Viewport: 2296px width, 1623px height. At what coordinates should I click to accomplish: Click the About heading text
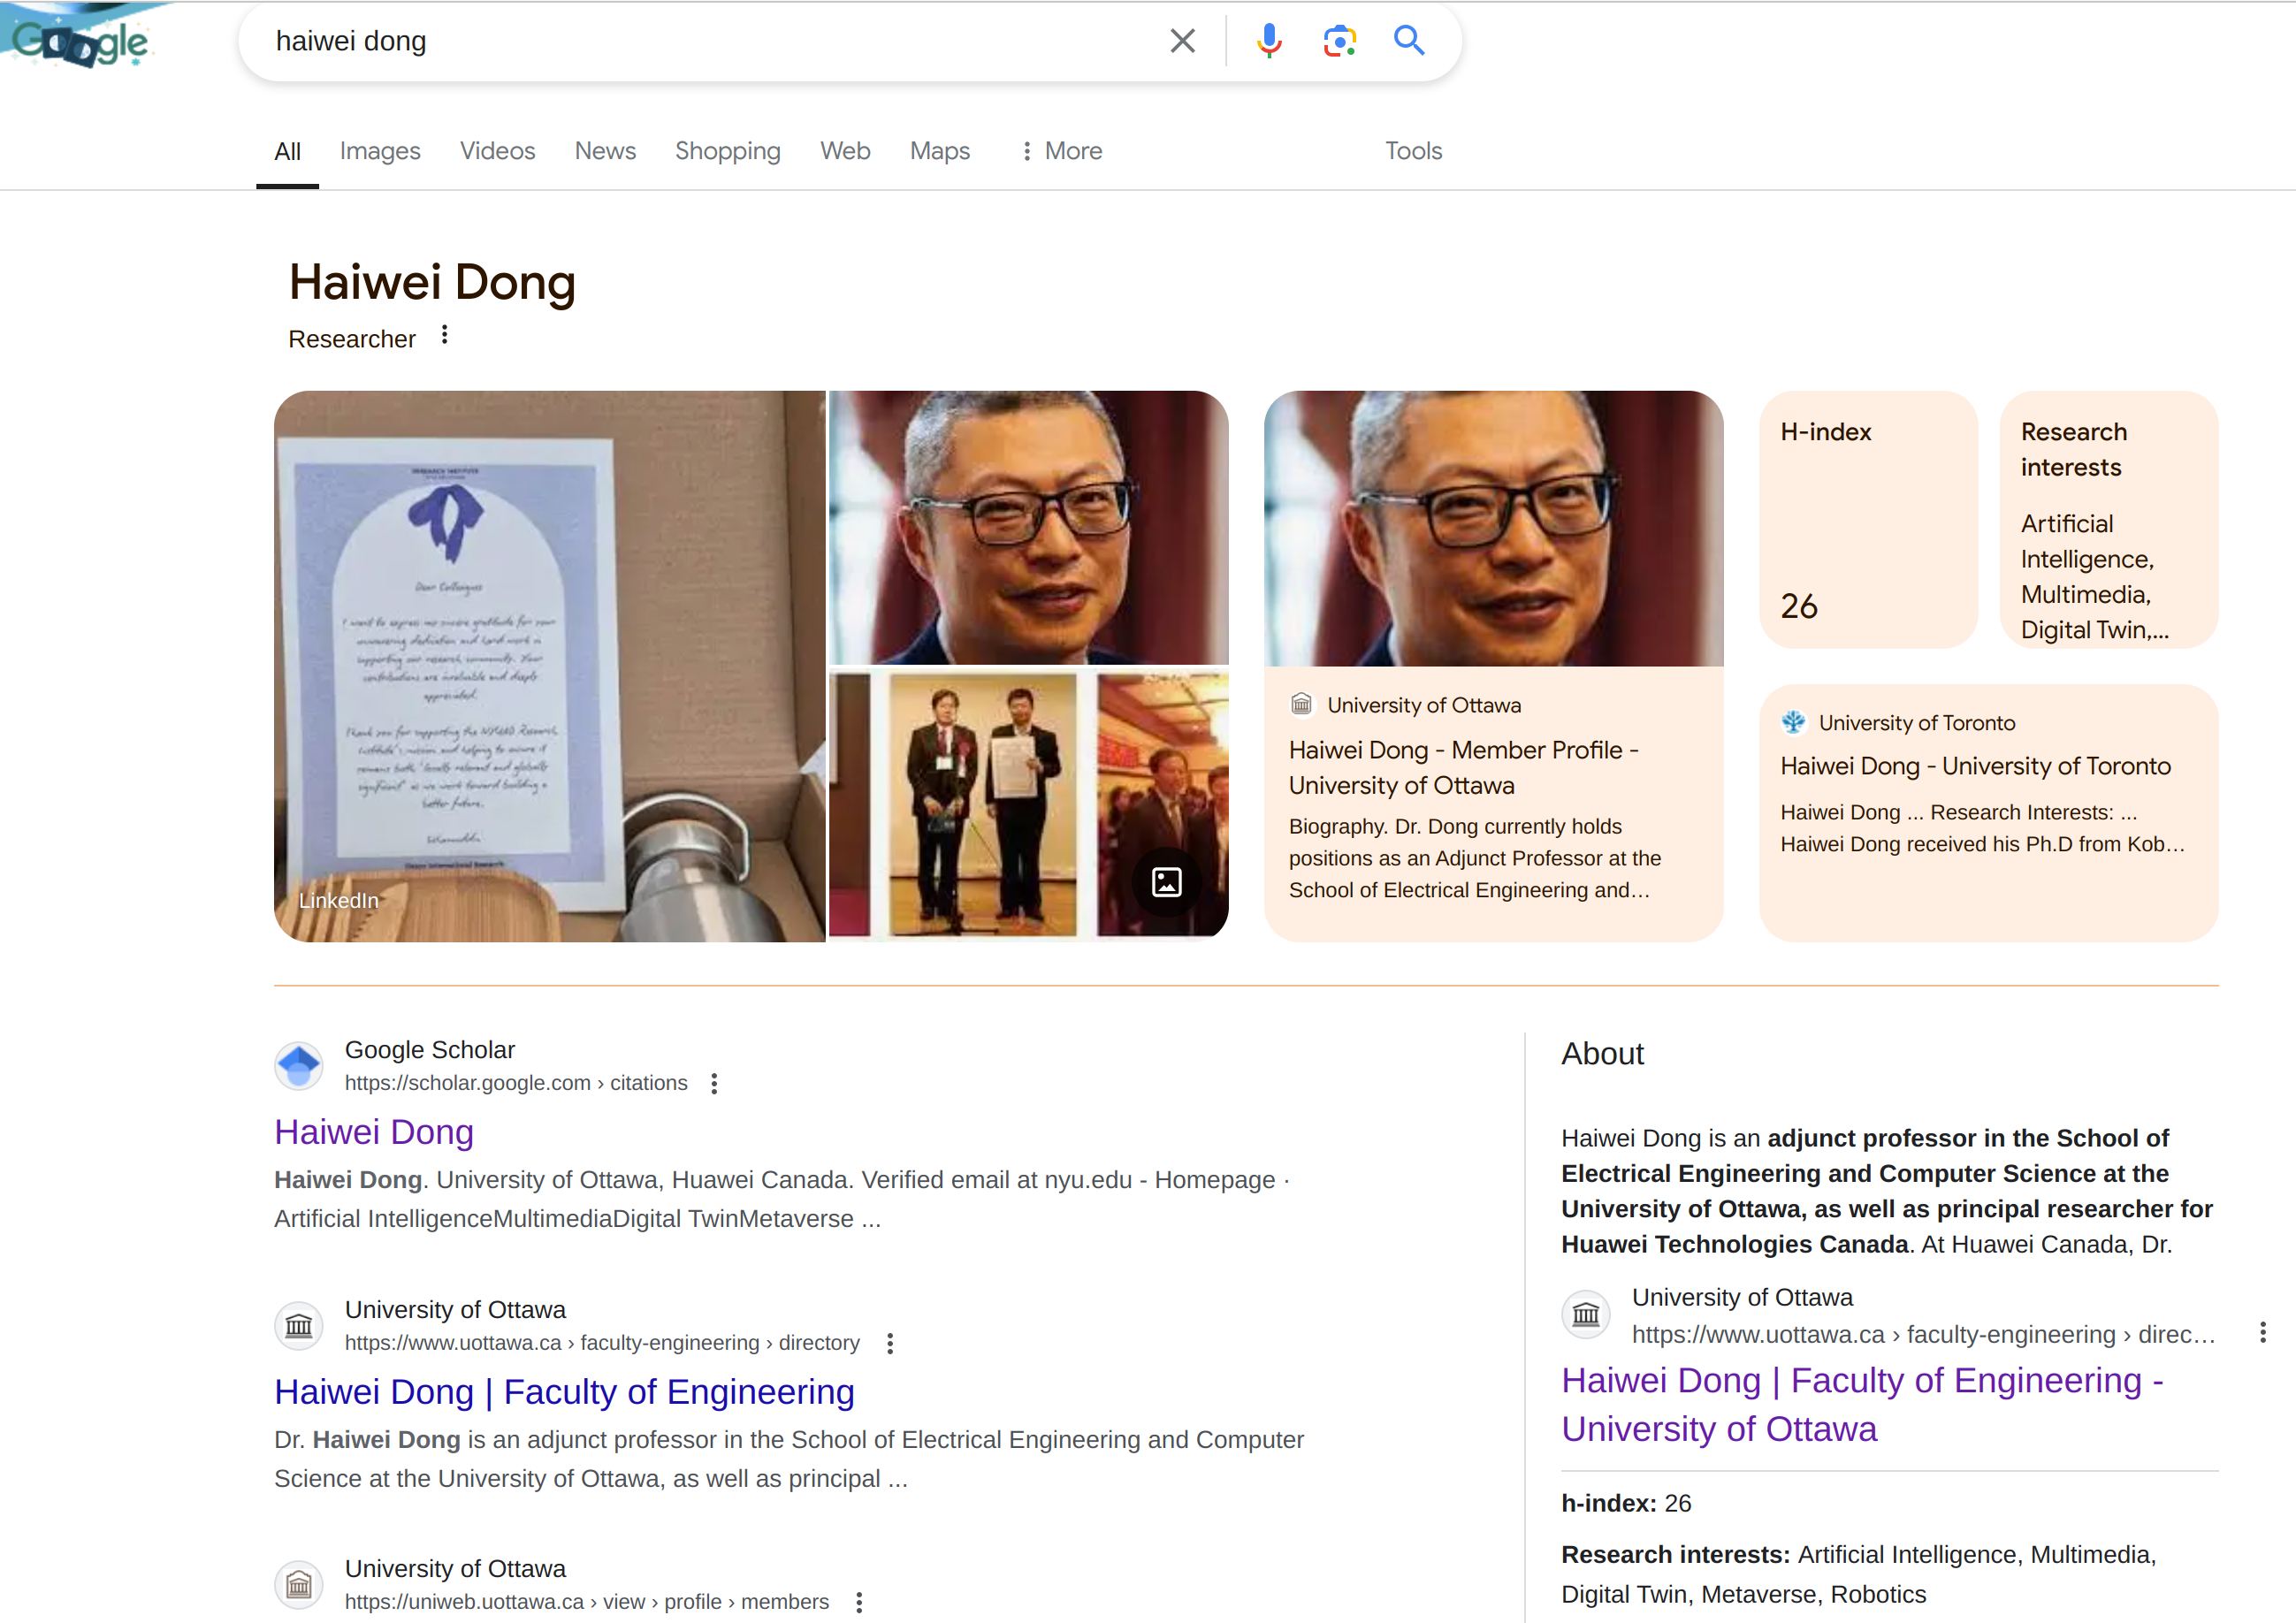1602,1054
